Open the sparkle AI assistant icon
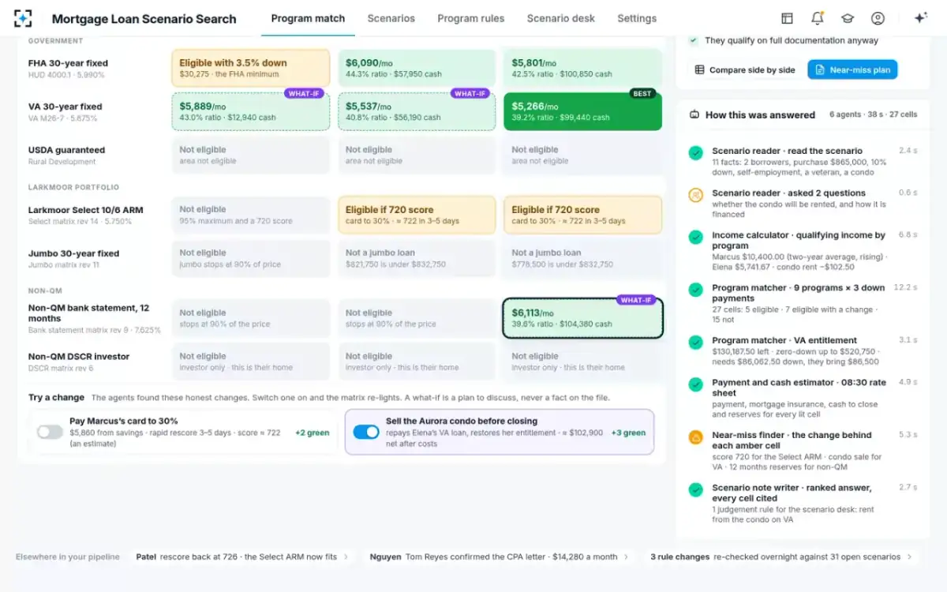947x592 pixels. point(920,18)
